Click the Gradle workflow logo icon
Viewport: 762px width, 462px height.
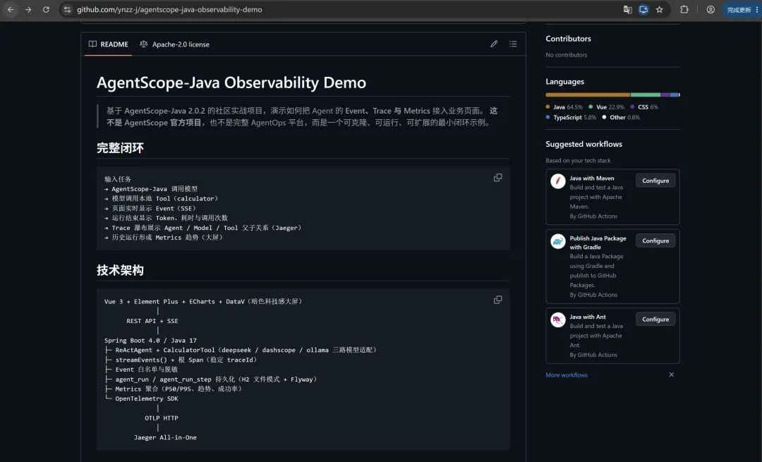click(558, 241)
